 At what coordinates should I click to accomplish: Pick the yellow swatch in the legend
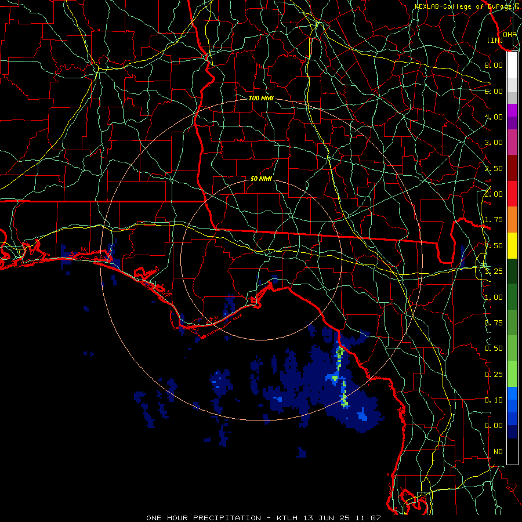pos(512,245)
